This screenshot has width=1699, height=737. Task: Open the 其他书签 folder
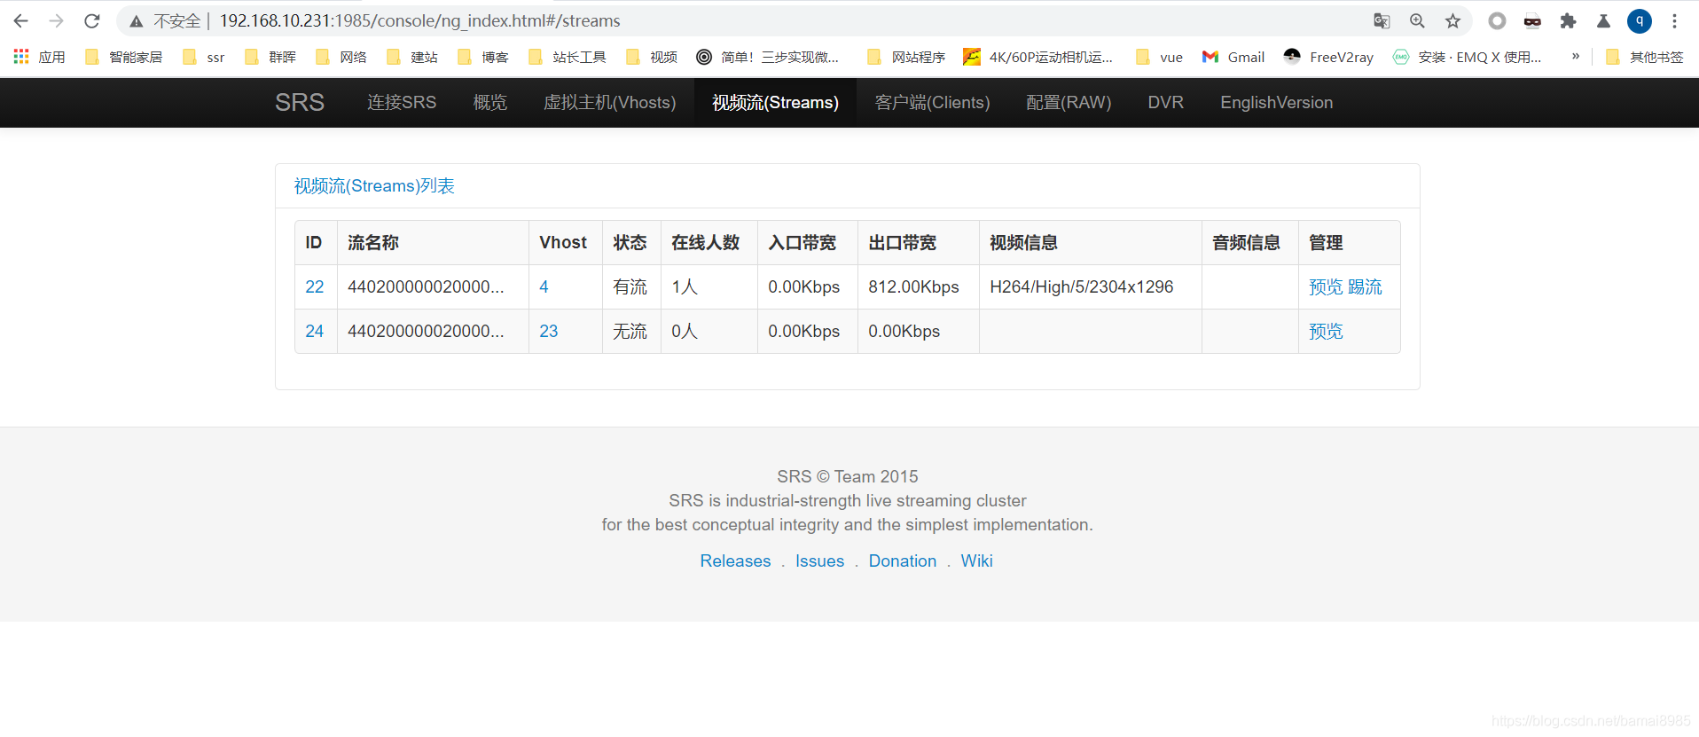pos(1645,57)
